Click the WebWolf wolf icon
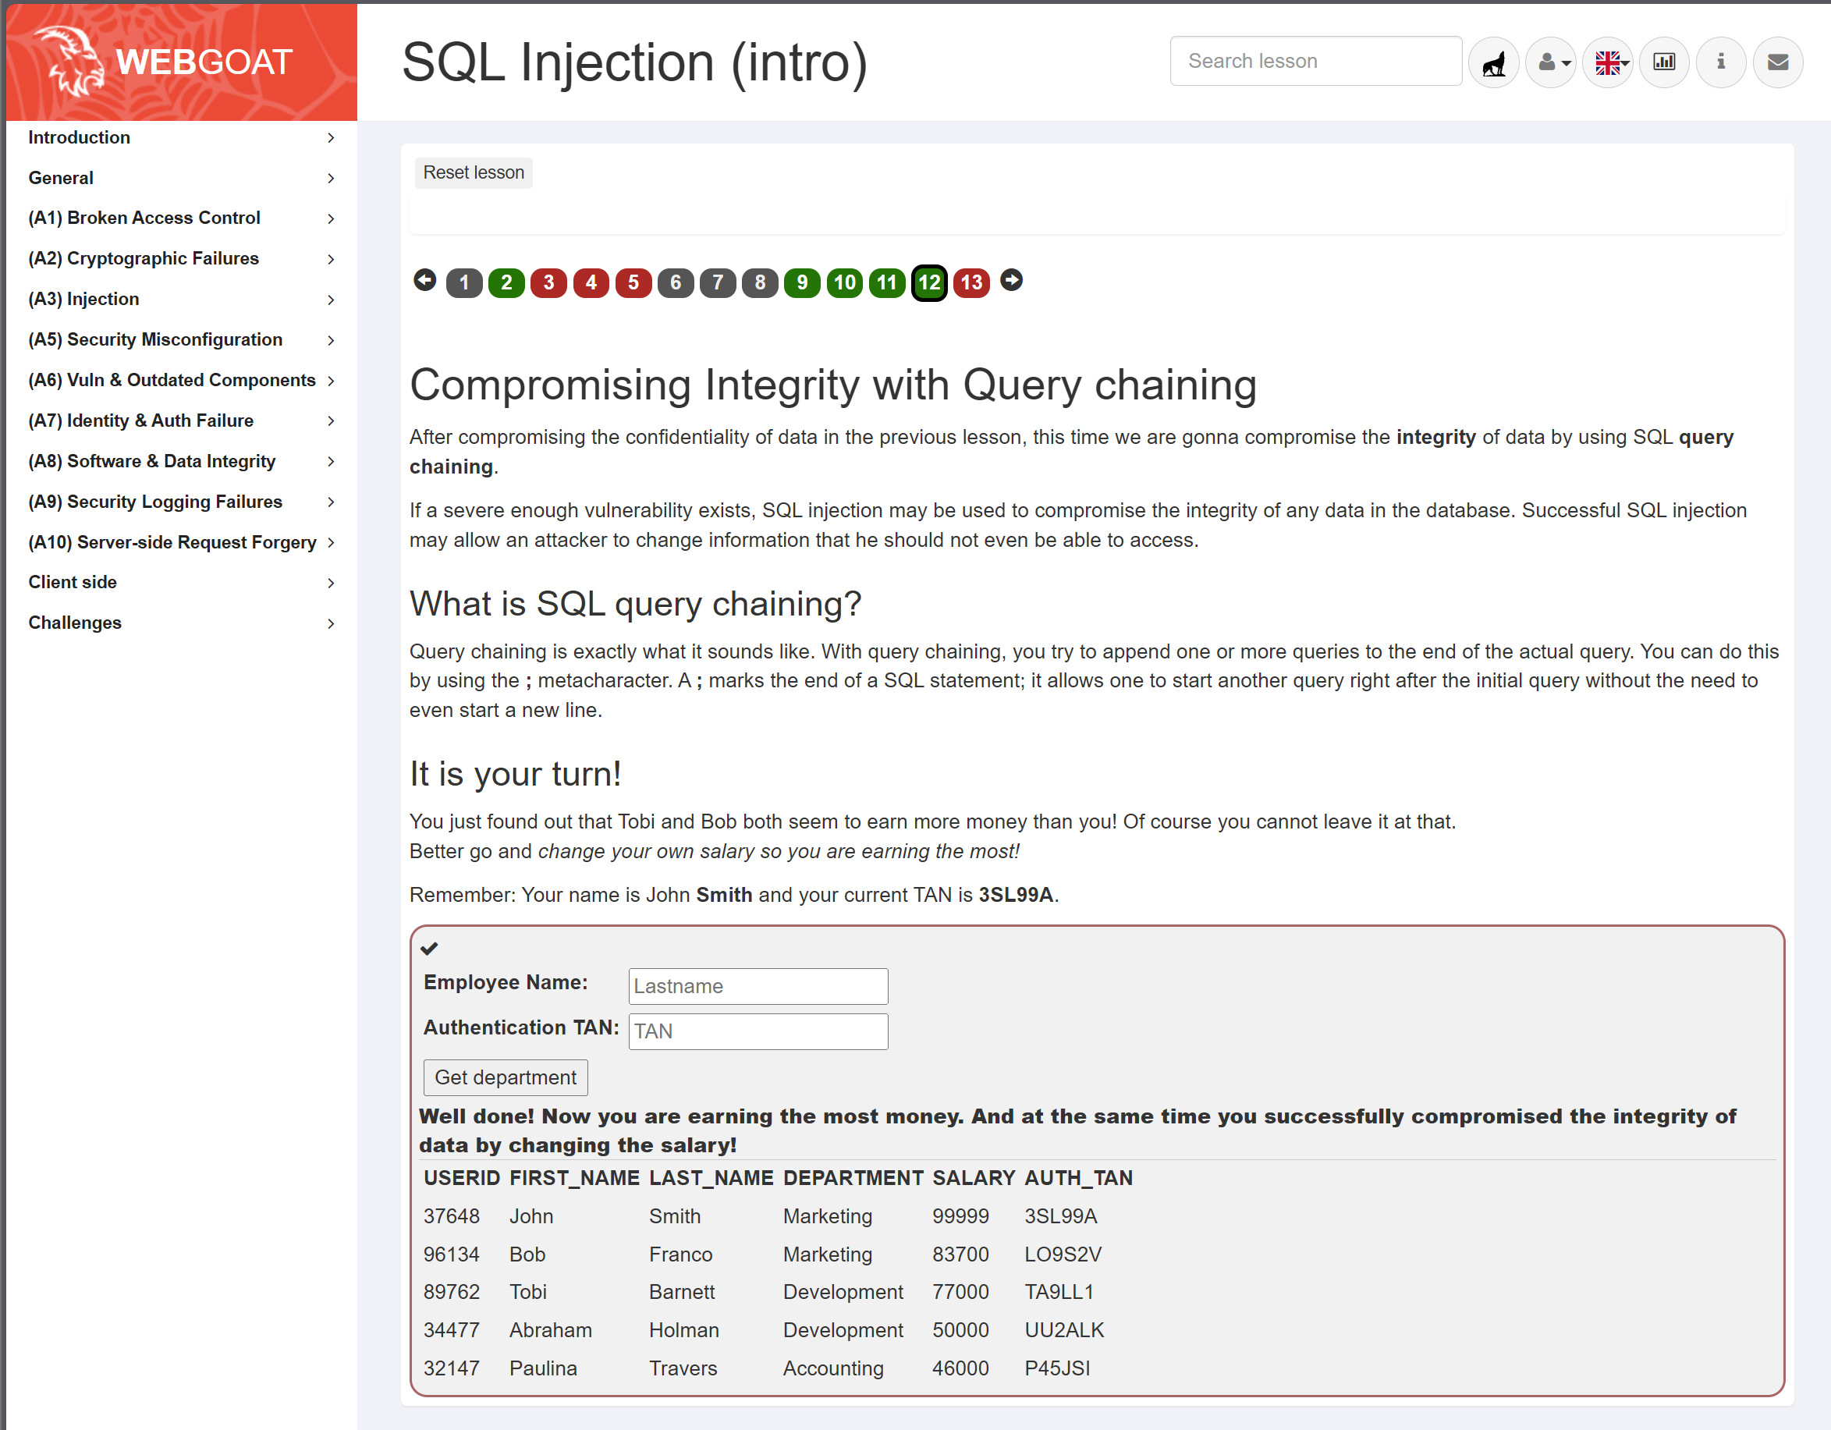The height and width of the screenshot is (1430, 1831). [x=1493, y=62]
